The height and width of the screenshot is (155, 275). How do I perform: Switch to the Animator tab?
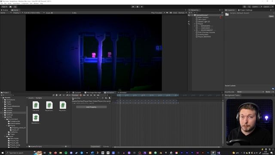122,93
